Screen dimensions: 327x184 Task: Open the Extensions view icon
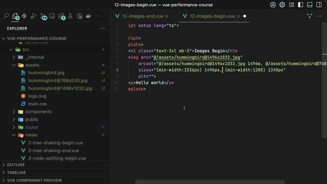61,16
